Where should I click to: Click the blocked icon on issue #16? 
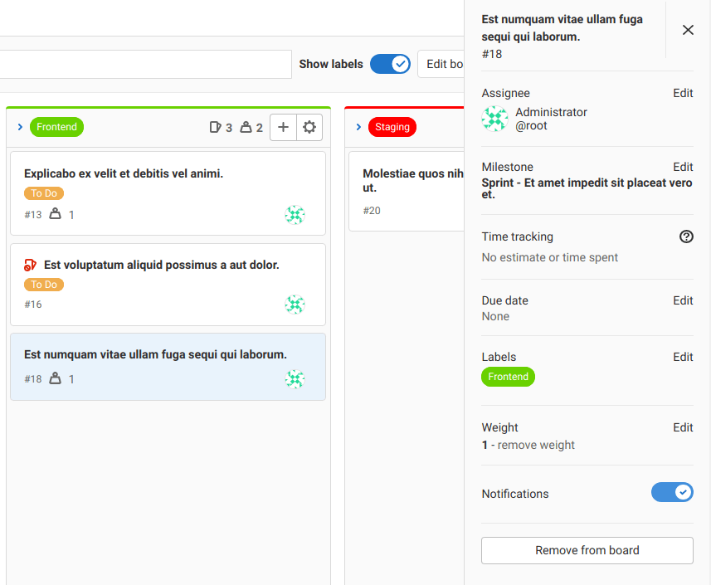(31, 266)
